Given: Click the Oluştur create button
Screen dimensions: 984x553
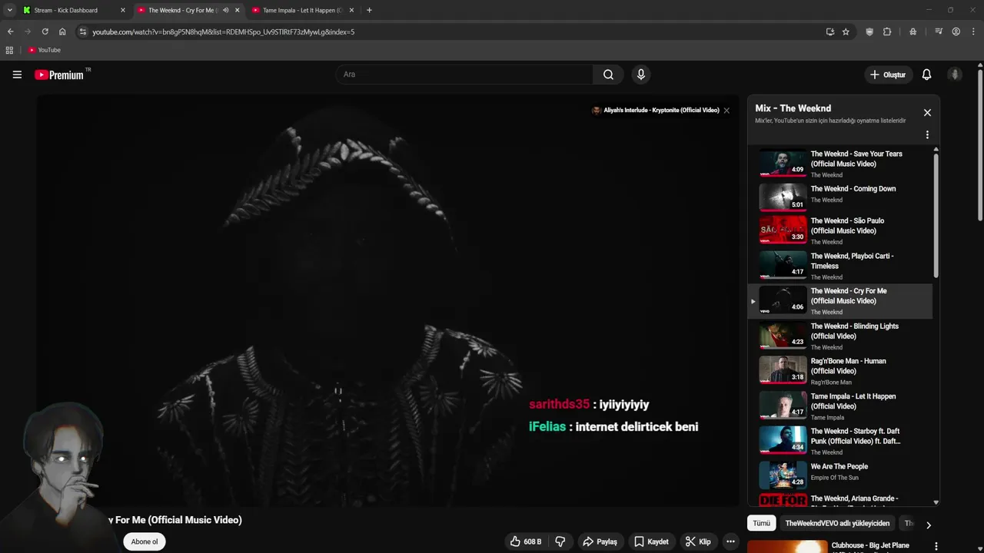Looking at the screenshot, I should click(x=888, y=75).
